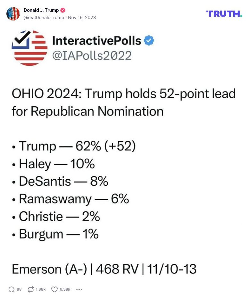
Task: Open the Donald J. Trump display name
Action: [42, 10]
